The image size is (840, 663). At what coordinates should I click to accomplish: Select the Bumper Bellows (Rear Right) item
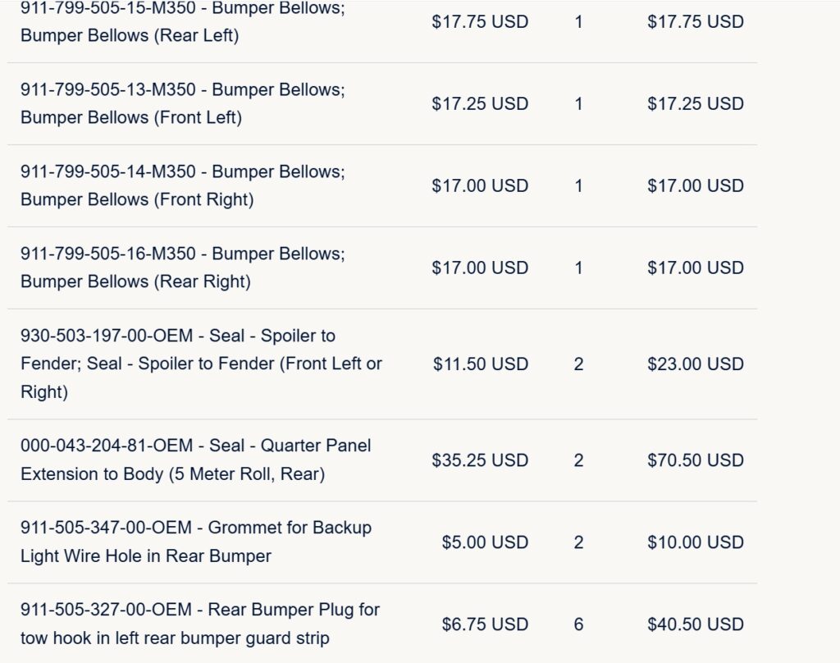coord(183,267)
